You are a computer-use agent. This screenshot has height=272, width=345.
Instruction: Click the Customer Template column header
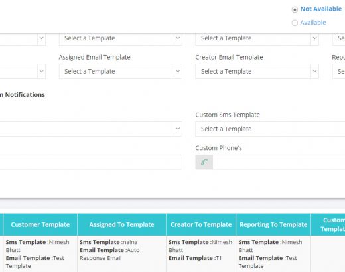pos(40,224)
